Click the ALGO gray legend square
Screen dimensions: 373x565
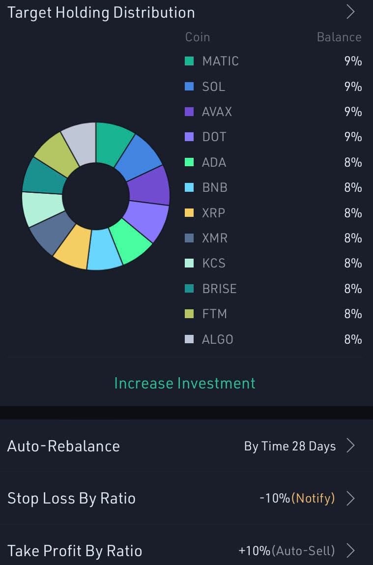tap(189, 339)
